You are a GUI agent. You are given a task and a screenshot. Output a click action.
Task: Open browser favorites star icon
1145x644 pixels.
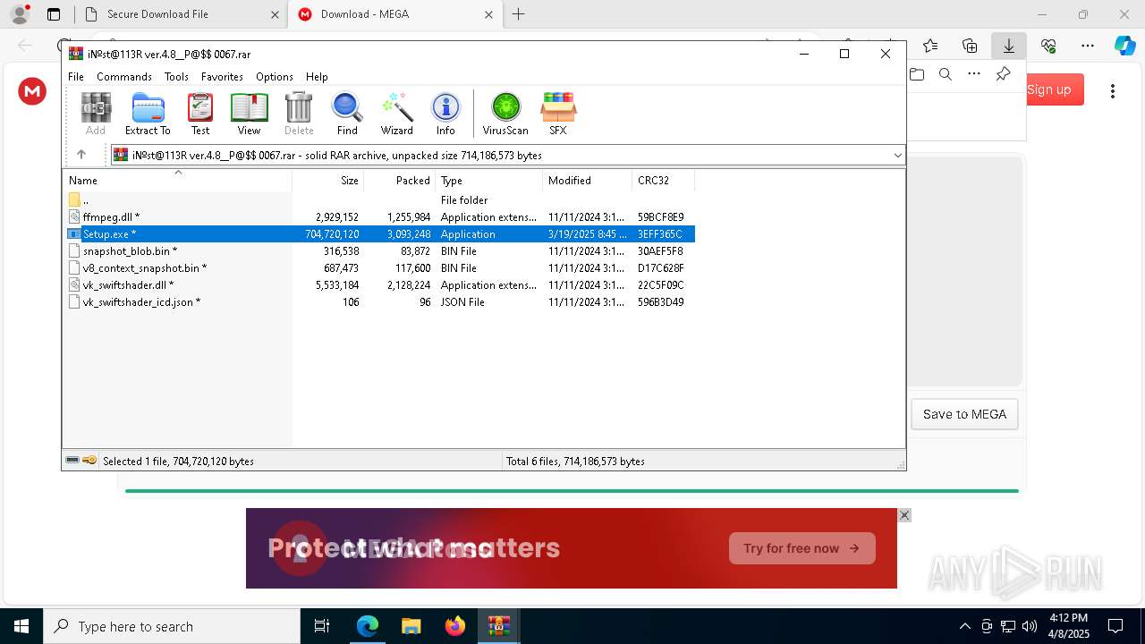click(930, 46)
